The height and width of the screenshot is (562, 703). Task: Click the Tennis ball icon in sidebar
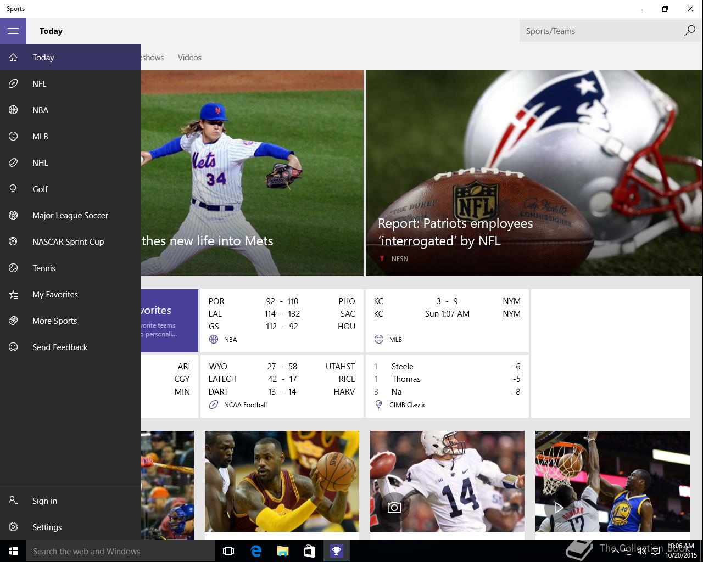tap(13, 268)
